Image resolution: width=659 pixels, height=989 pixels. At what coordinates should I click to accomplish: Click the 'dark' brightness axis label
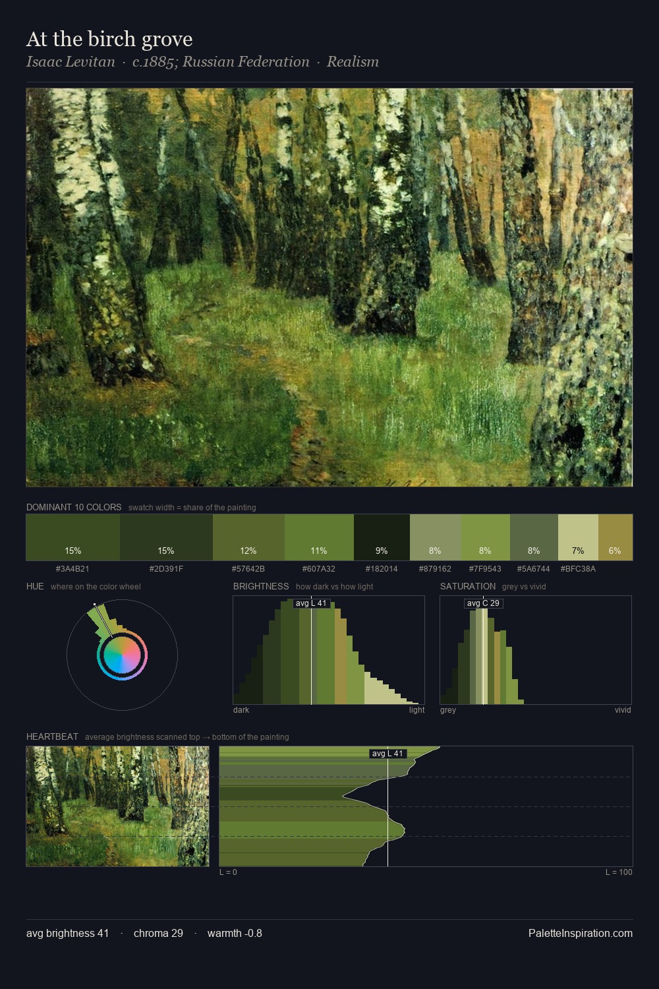pos(241,710)
